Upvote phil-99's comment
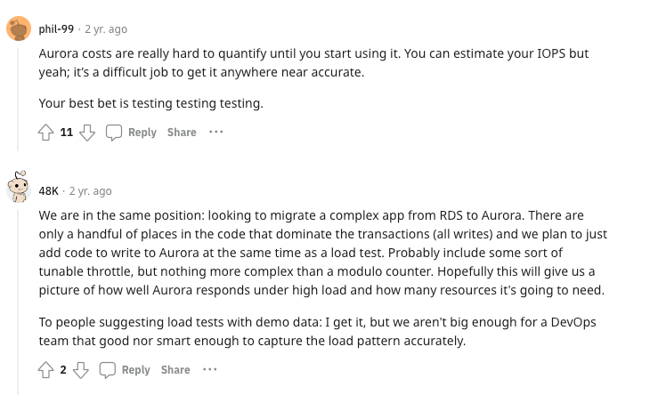 point(47,133)
